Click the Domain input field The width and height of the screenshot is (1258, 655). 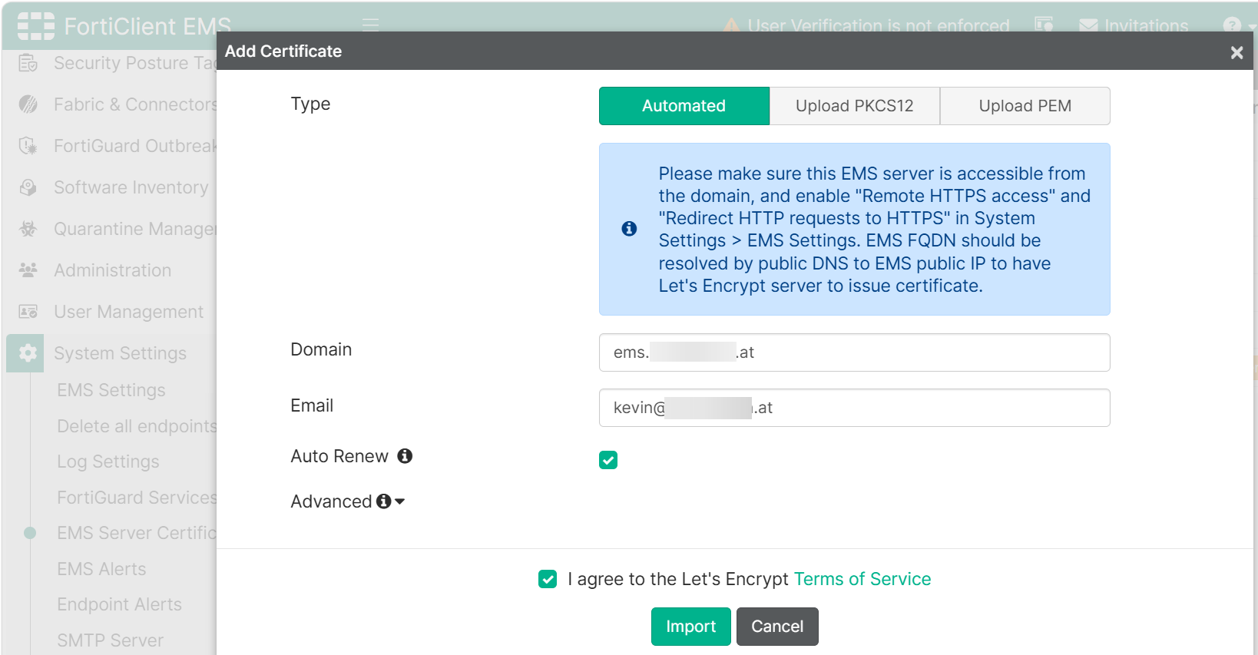[854, 352]
